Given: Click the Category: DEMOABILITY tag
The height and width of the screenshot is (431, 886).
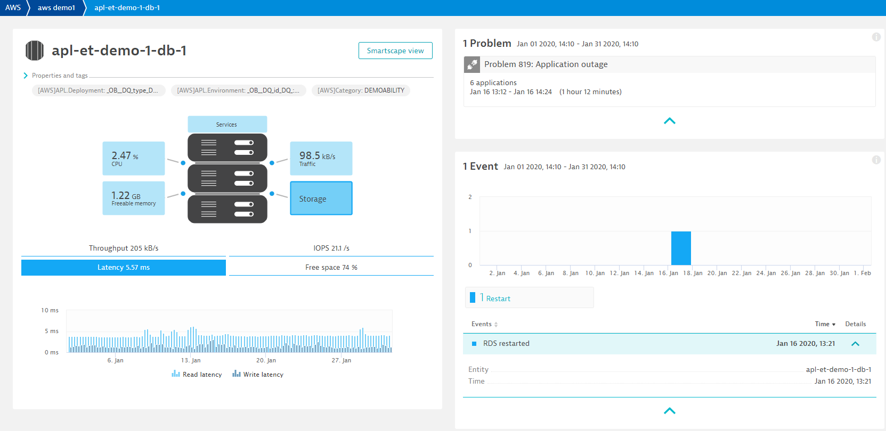Looking at the screenshot, I should pos(361,90).
